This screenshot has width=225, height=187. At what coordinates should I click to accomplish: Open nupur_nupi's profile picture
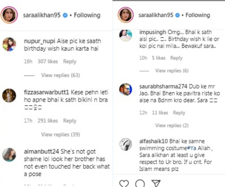[x=9, y=44]
